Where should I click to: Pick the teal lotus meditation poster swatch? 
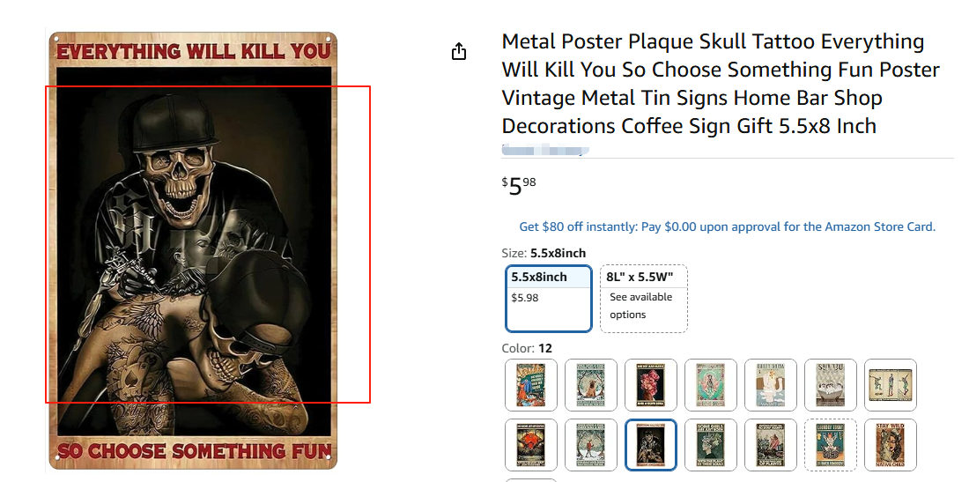(710, 385)
